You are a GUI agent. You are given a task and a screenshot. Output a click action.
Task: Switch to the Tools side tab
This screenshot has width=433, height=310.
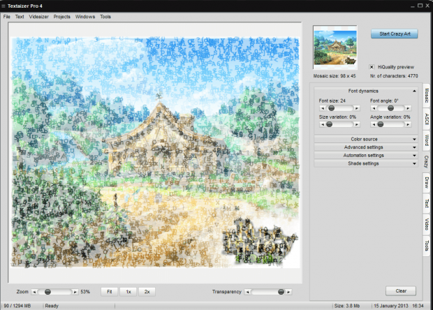coord(427,246)
